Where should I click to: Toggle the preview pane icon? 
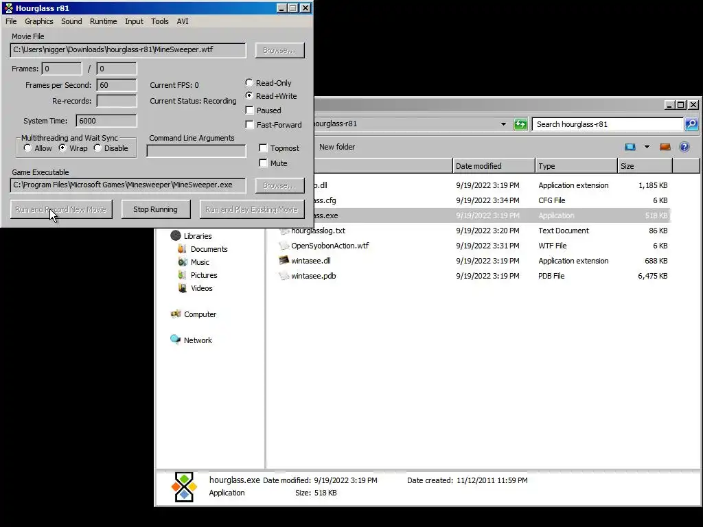pyautogui.click(x=665, y=147)
